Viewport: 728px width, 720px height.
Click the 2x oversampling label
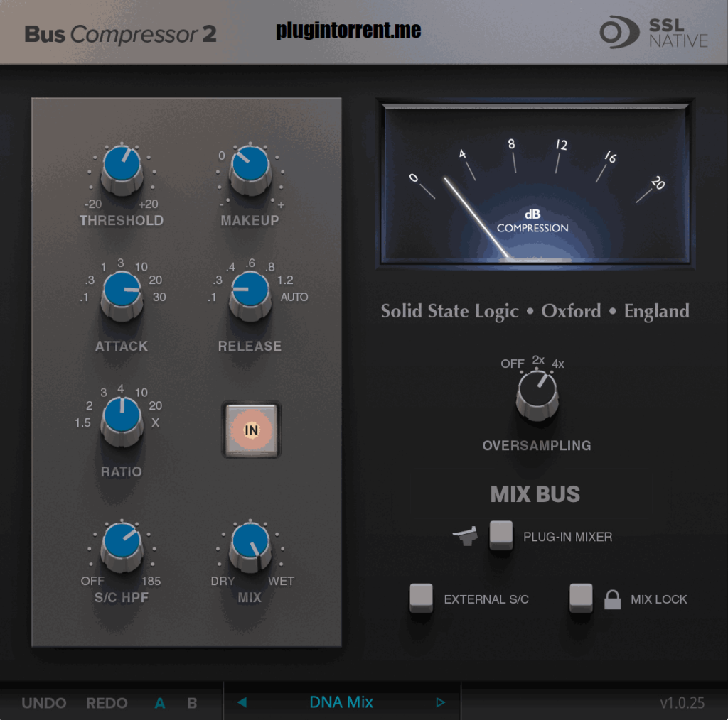tap(538, 360)
